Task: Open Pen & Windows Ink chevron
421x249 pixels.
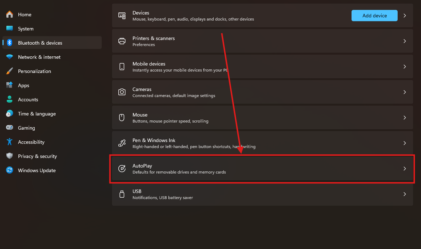Action: coord(405,143)
